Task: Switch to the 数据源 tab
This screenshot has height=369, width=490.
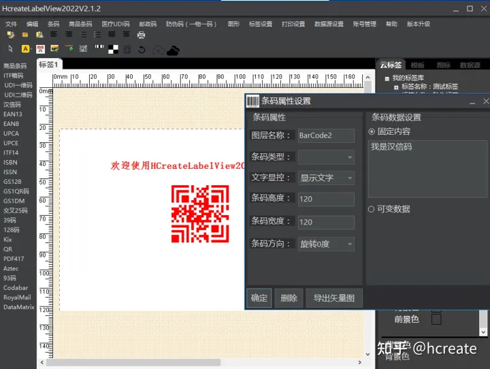Action: [470, 65]
